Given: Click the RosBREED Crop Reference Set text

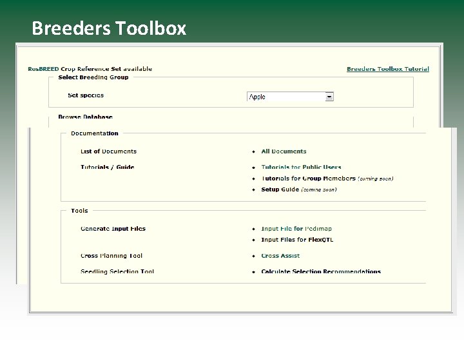Looking at the screenshot, I should pyautogui.click(x=90, y=69).
